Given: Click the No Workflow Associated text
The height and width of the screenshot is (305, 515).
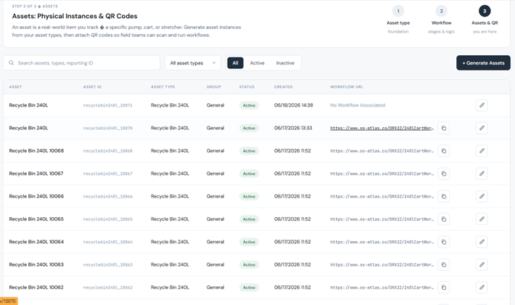Looking at the screenshot, I should [358, 105].
